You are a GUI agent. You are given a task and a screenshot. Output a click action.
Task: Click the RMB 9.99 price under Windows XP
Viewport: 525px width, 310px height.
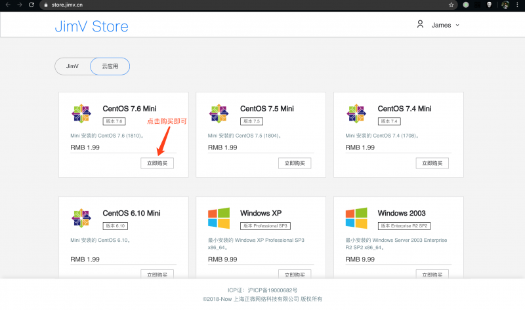tap(222, 259)
